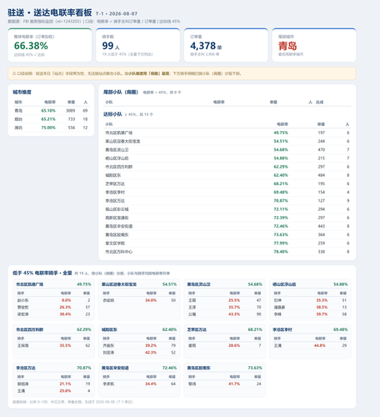Click the 43.3% rider rate
The width and height of the screenshot is (380, 417).
(234, 314)
